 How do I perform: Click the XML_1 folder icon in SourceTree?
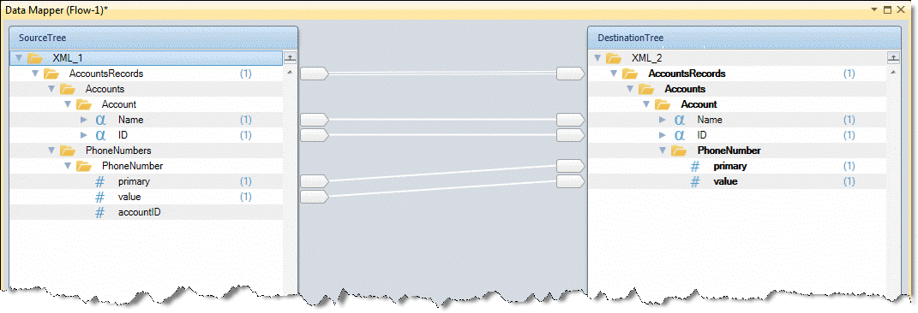point(35,58)
